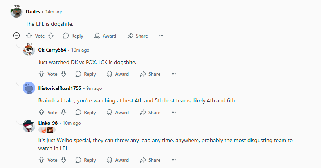Upvote HistoricalRoad1755's comment
321x168 pixels.
(41, 112)
